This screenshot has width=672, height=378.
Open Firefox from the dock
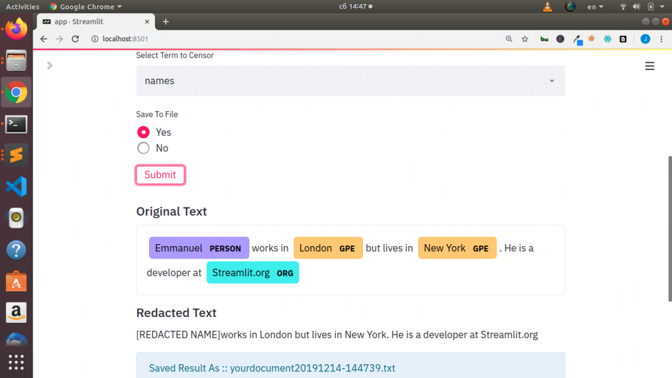coord(16,29)
